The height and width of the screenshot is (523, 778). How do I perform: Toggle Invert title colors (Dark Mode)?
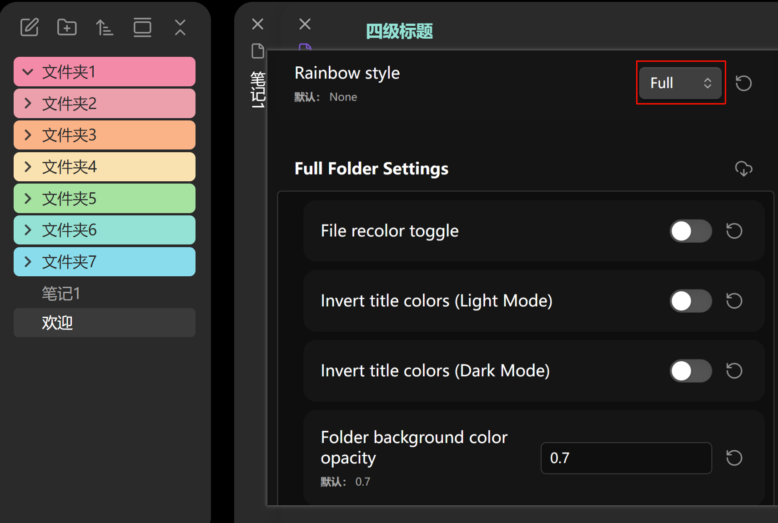pos(690,371)
